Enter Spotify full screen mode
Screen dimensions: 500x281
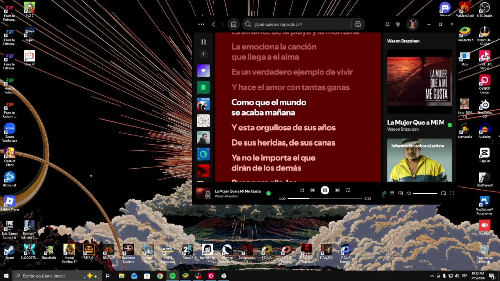click(452, 193)
